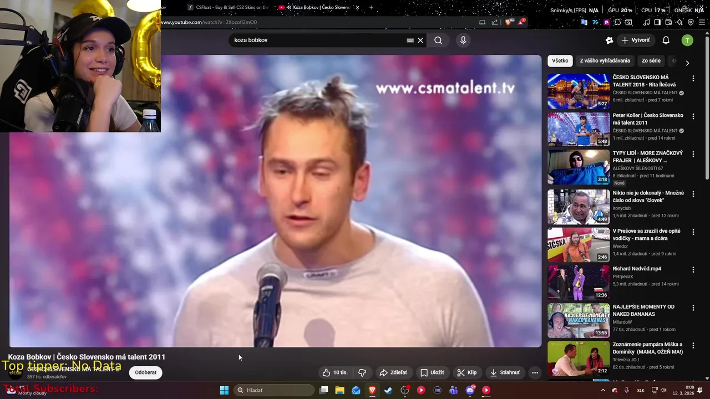Show more filter chips with arrow
The image size is (710, 399).
687,63
